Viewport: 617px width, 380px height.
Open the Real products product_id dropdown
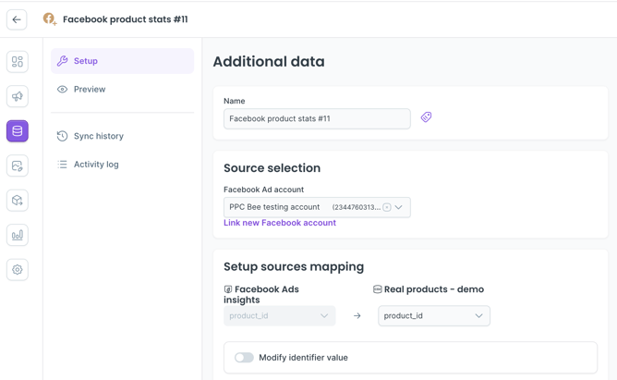coord(433,316)
